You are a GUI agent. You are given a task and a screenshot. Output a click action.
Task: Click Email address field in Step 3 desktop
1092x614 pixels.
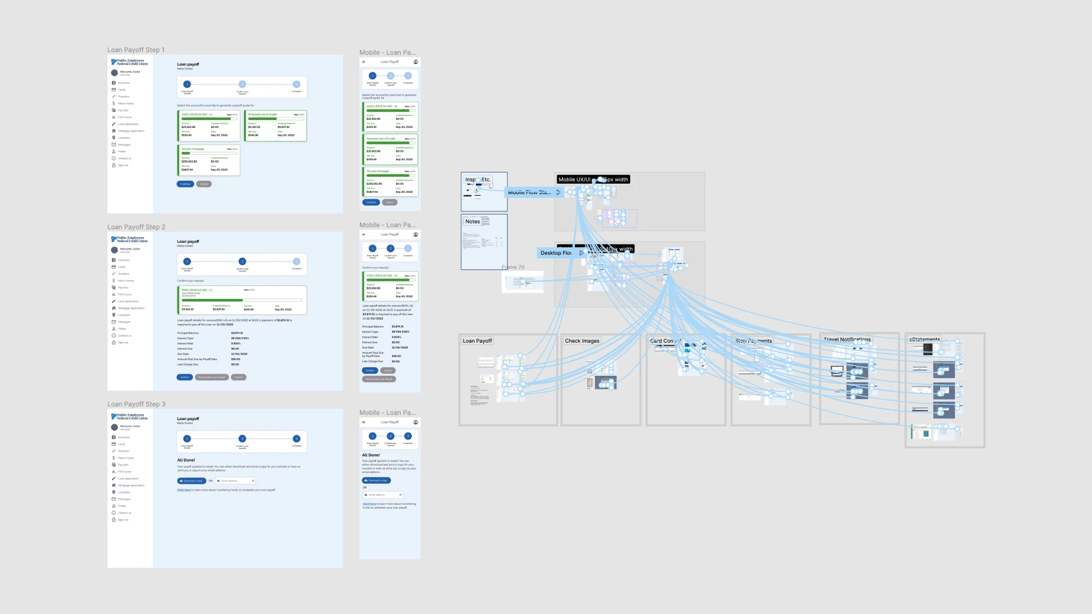[x=235, y=481]
